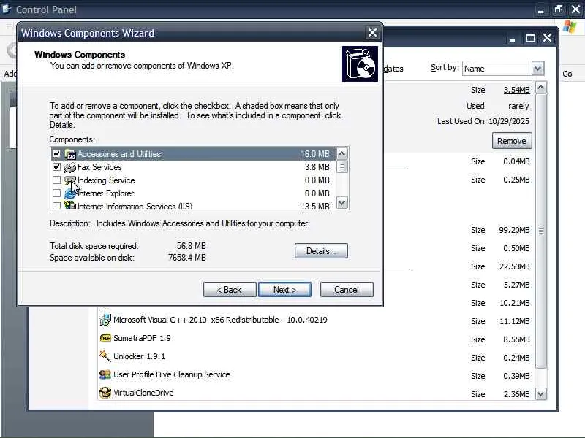Select the SumatraPDF 1.9 entry

click(316, 338)
